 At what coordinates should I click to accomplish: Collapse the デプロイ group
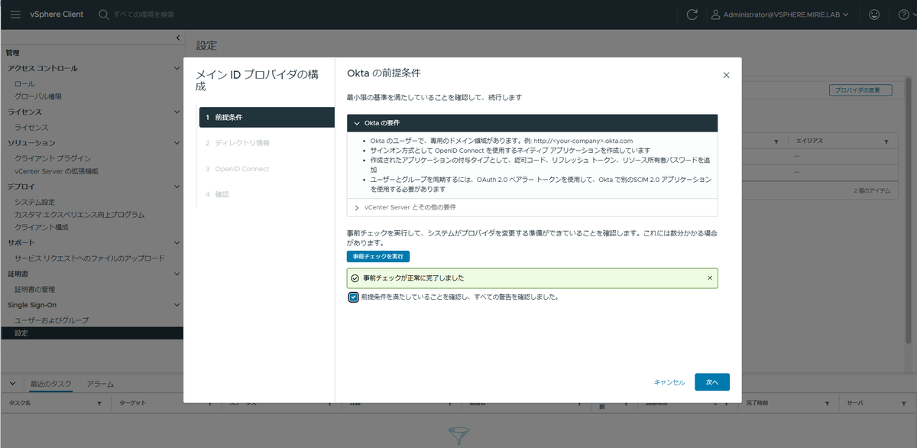(x=177, y=187)
